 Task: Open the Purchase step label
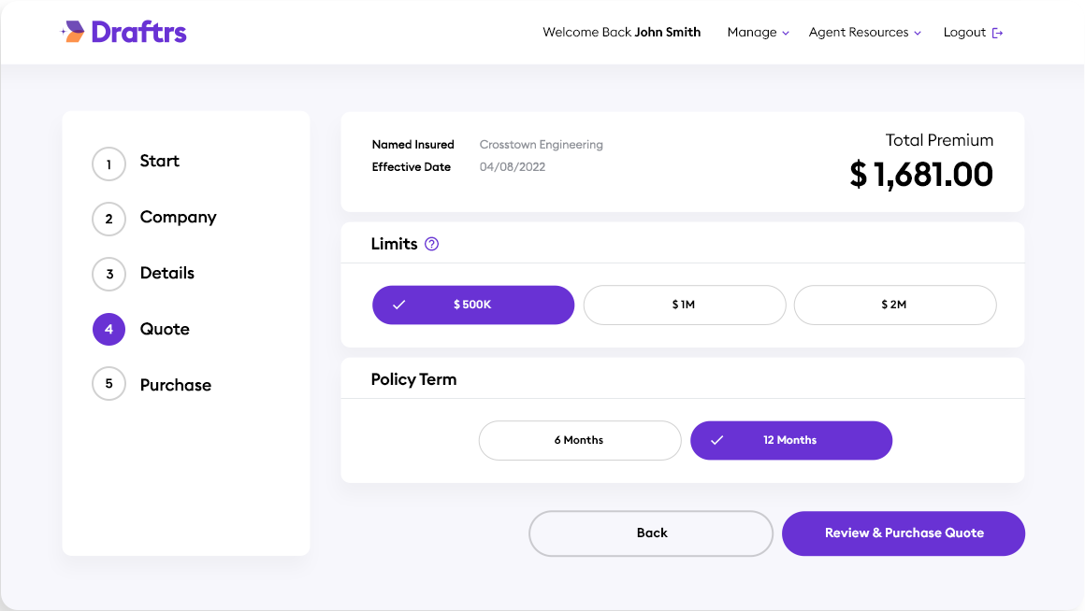coord(175,385)
